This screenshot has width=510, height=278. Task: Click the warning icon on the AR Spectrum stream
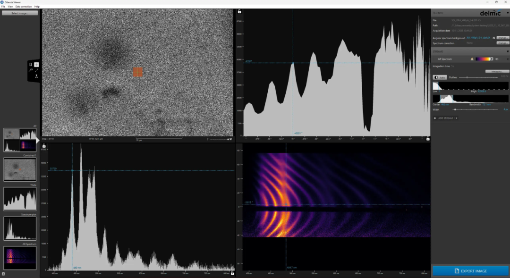click(472, 59)
